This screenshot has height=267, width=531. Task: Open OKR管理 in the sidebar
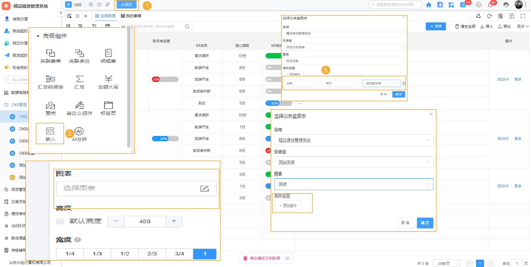pyautogui.click(x=19, y=105)
